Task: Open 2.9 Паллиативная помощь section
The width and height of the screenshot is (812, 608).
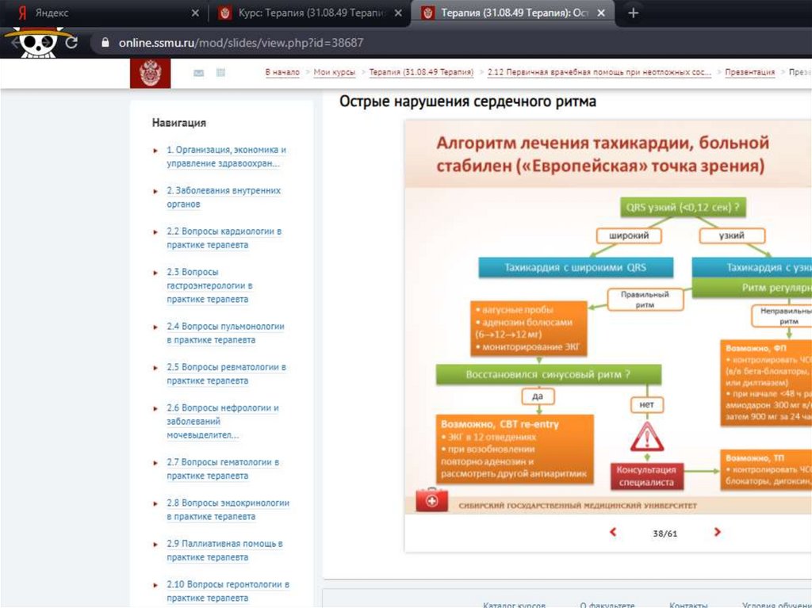Action: coord(224,550)
